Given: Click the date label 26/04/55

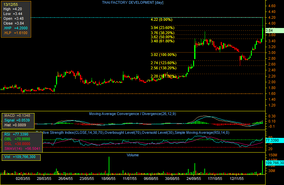Looking at the screenshot, I should click(66, 179).
